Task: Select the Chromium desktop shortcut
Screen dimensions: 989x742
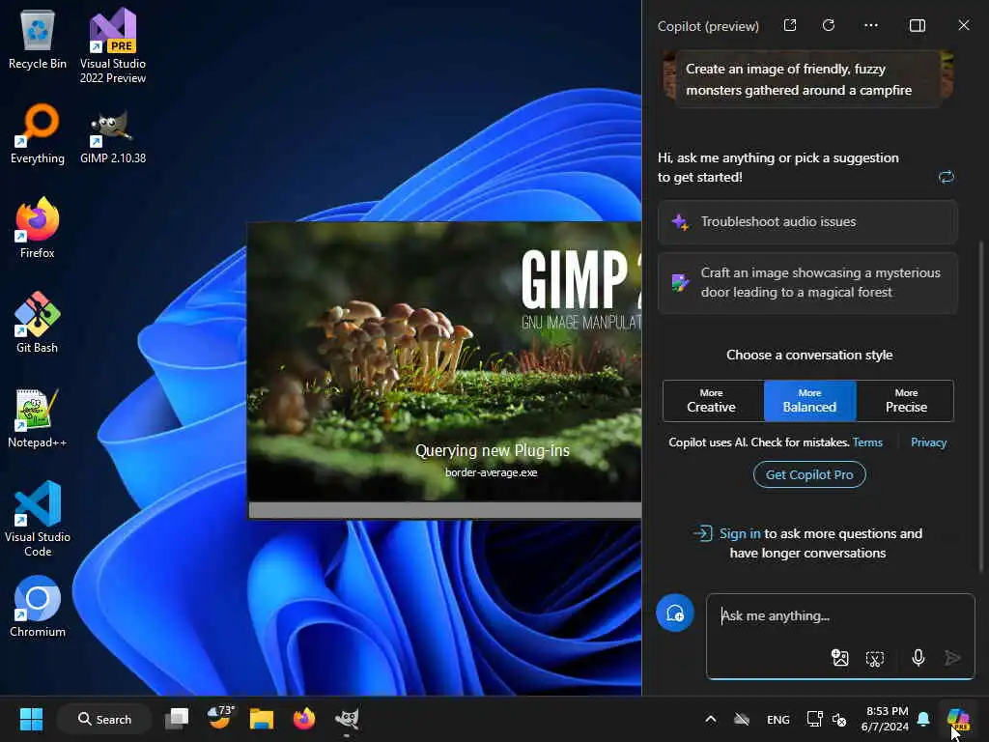Action: click(x=38, y=607)
